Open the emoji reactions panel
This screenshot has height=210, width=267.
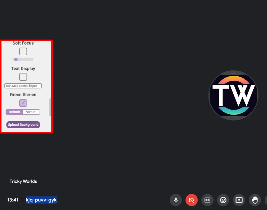point(223,200)
